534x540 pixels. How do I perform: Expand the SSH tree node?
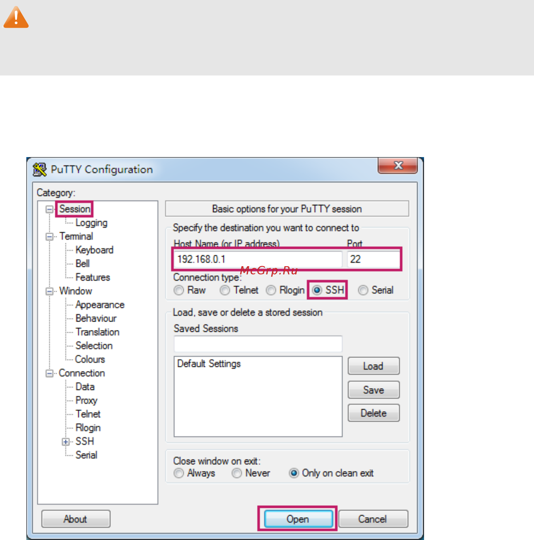pos(66,442)
